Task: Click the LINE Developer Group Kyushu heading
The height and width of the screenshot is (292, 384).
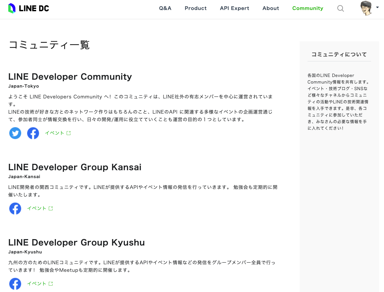Action: click(x=76, y=242)
